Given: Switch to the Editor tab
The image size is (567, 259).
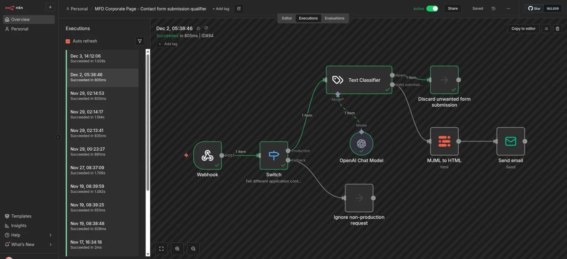Looking at the screenshot, I should pyautogui.click(x=287, y=18).
